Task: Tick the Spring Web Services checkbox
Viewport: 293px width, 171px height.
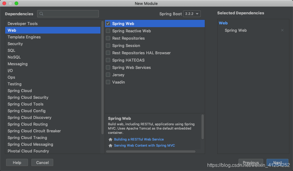Action: tap(108, 67)
